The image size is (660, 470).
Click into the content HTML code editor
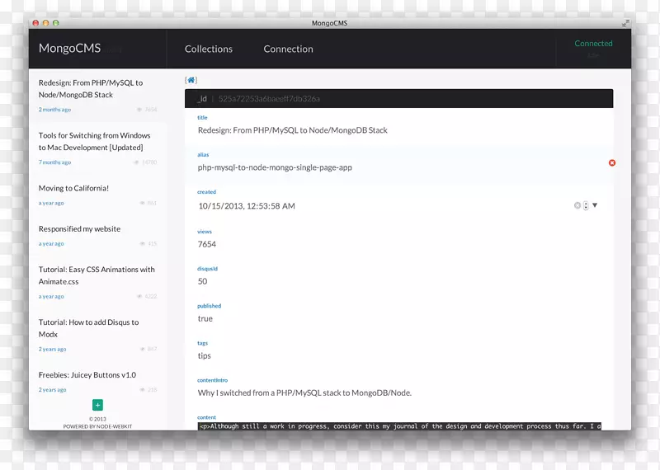399,425
